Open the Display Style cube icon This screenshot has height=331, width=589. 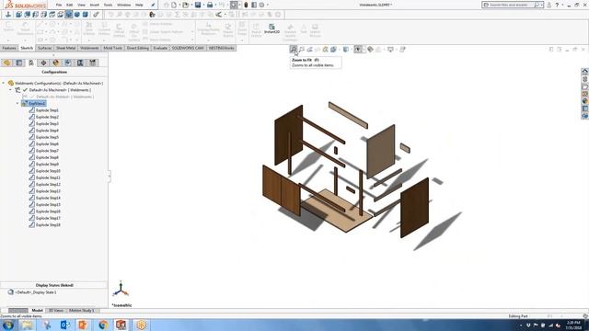(x=346, y=49)
